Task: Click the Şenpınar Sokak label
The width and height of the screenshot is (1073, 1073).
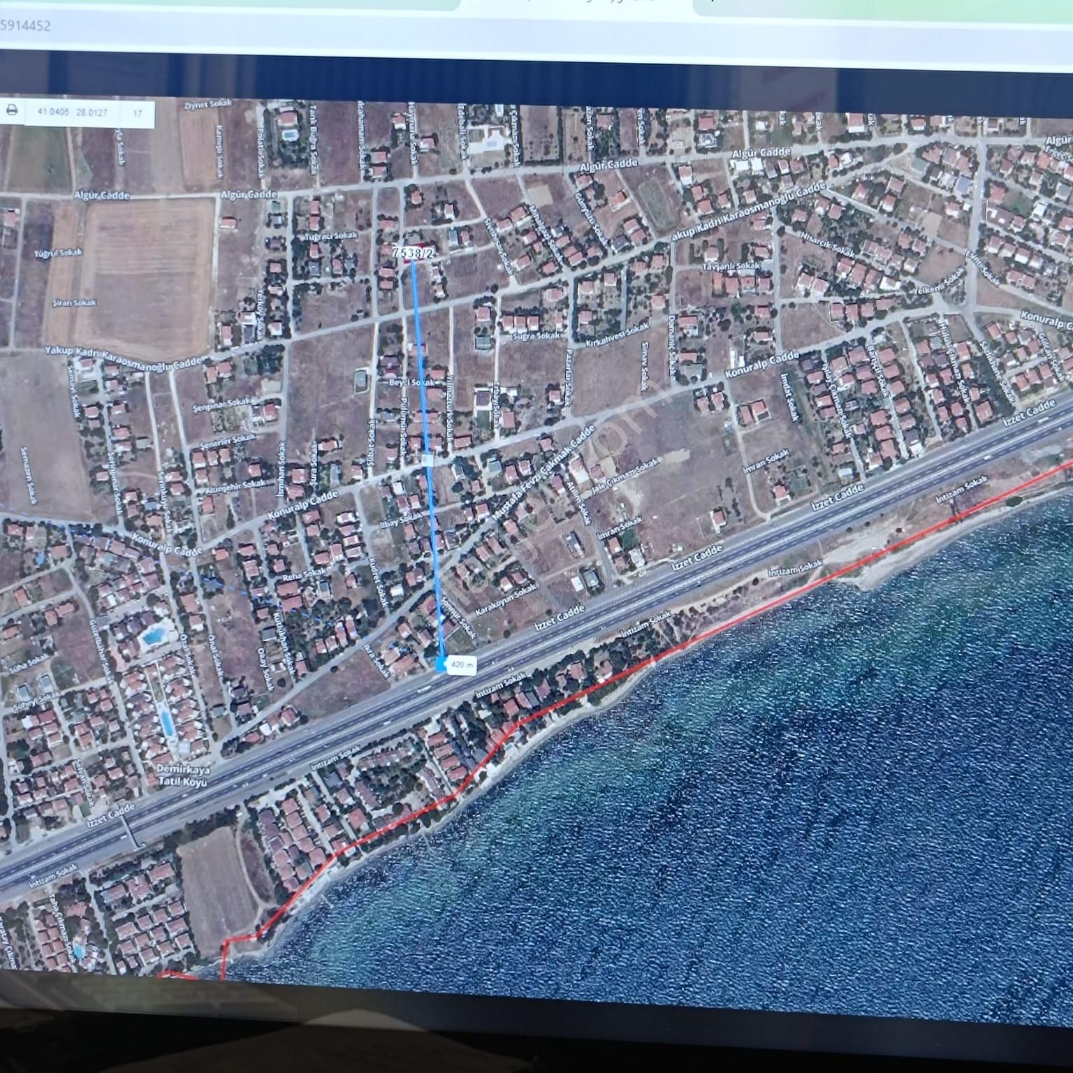Action: tap(221, 404)
